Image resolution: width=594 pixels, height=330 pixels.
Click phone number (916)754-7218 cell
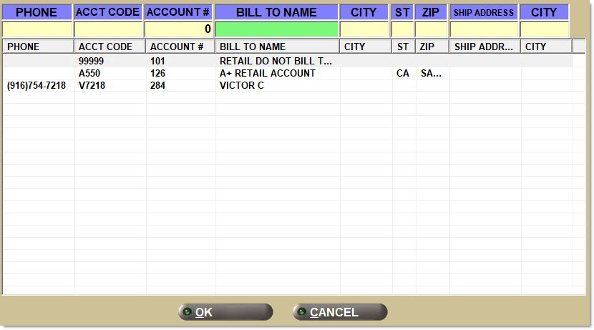point(36,86)
